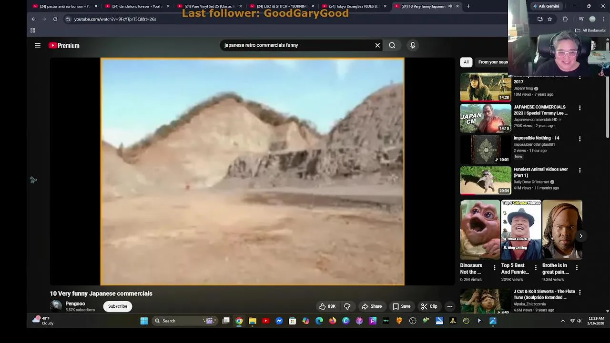Open OBS Studio from the taskbar
Screen dimensions: 610x343
tap(413, 321)
